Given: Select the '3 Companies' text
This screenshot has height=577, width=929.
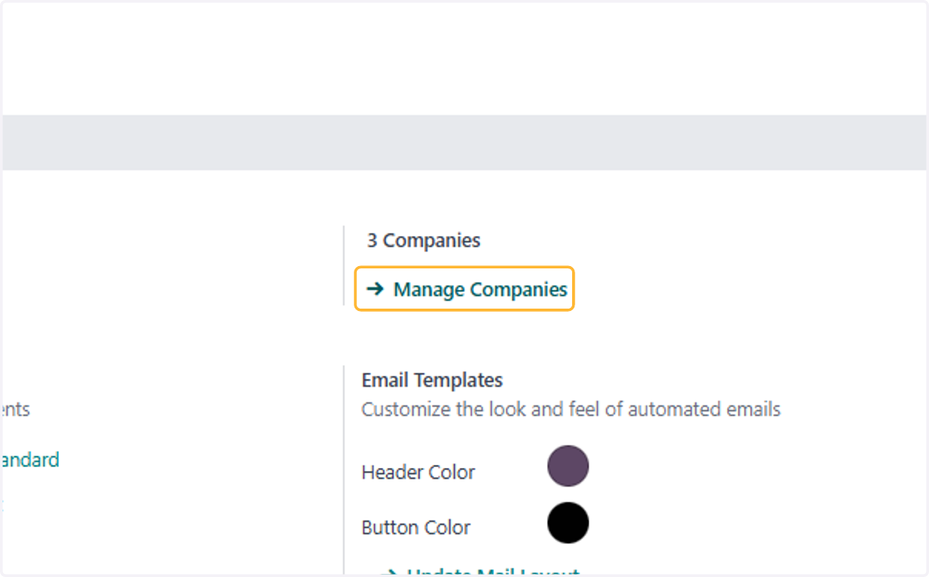Looking at the screenshot, I should (x=423, y=241).
